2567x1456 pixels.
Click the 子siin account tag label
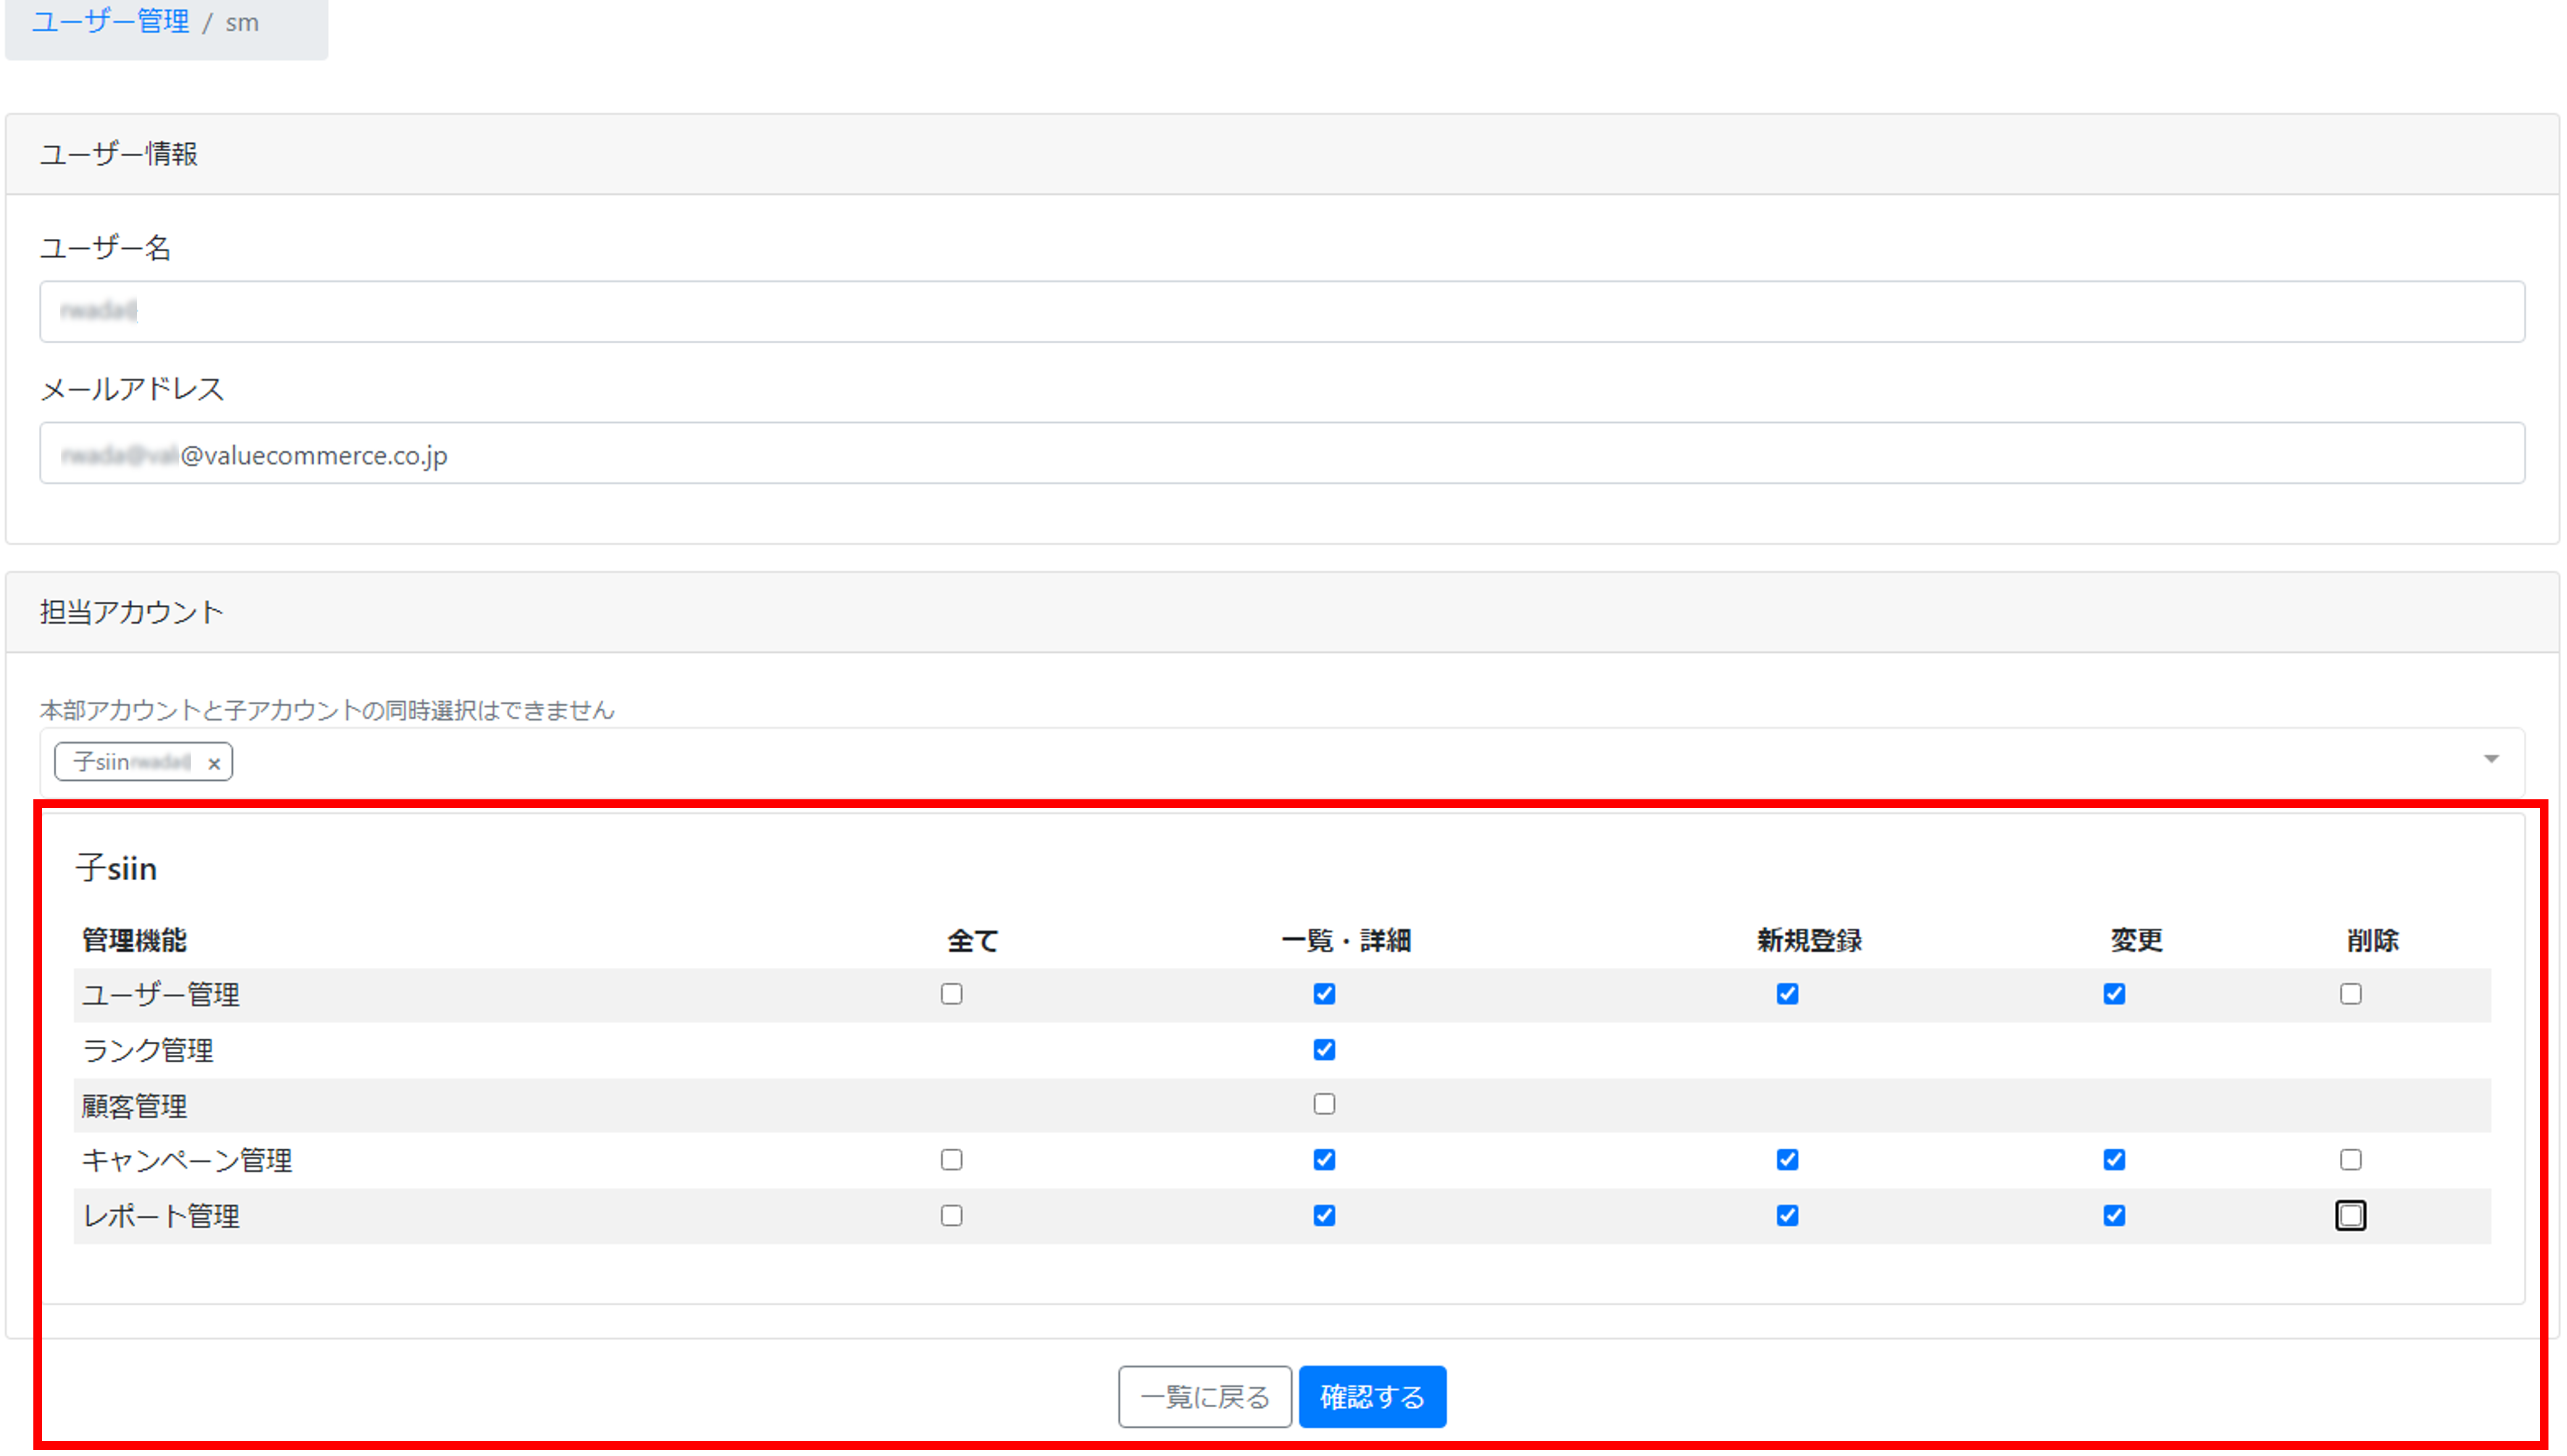(x=131, y=762)
